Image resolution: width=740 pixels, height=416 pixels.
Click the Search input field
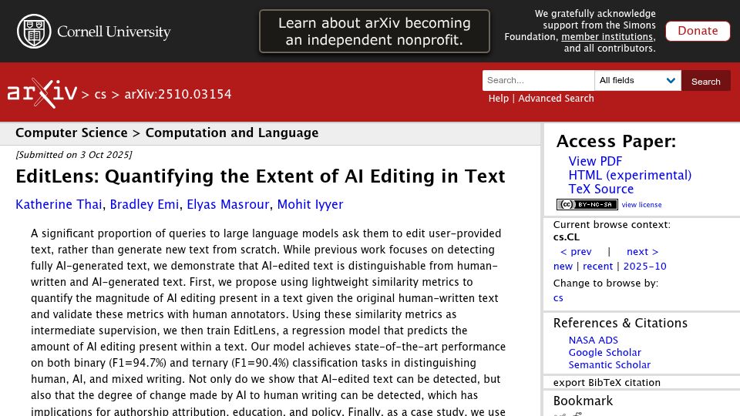click(x=538, y=81)
